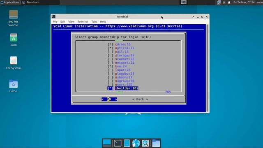Open Application Finder magnifier in dock
The width and height of the screenshot is (263, 148).
coord(145,143)
